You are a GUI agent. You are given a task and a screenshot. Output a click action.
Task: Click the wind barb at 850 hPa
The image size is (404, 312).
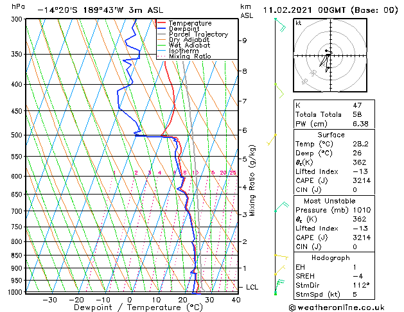281,256
